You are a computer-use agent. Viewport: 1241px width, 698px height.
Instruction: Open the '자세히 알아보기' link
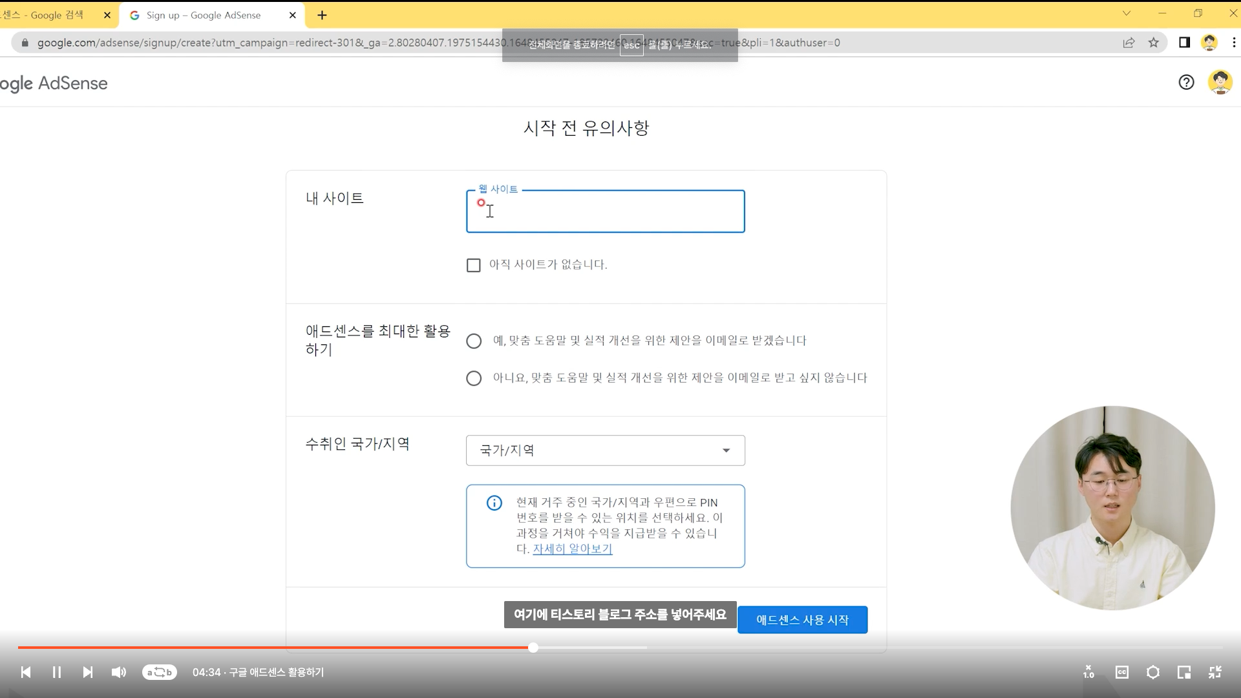pyautogui.click(x=572, y=549)
